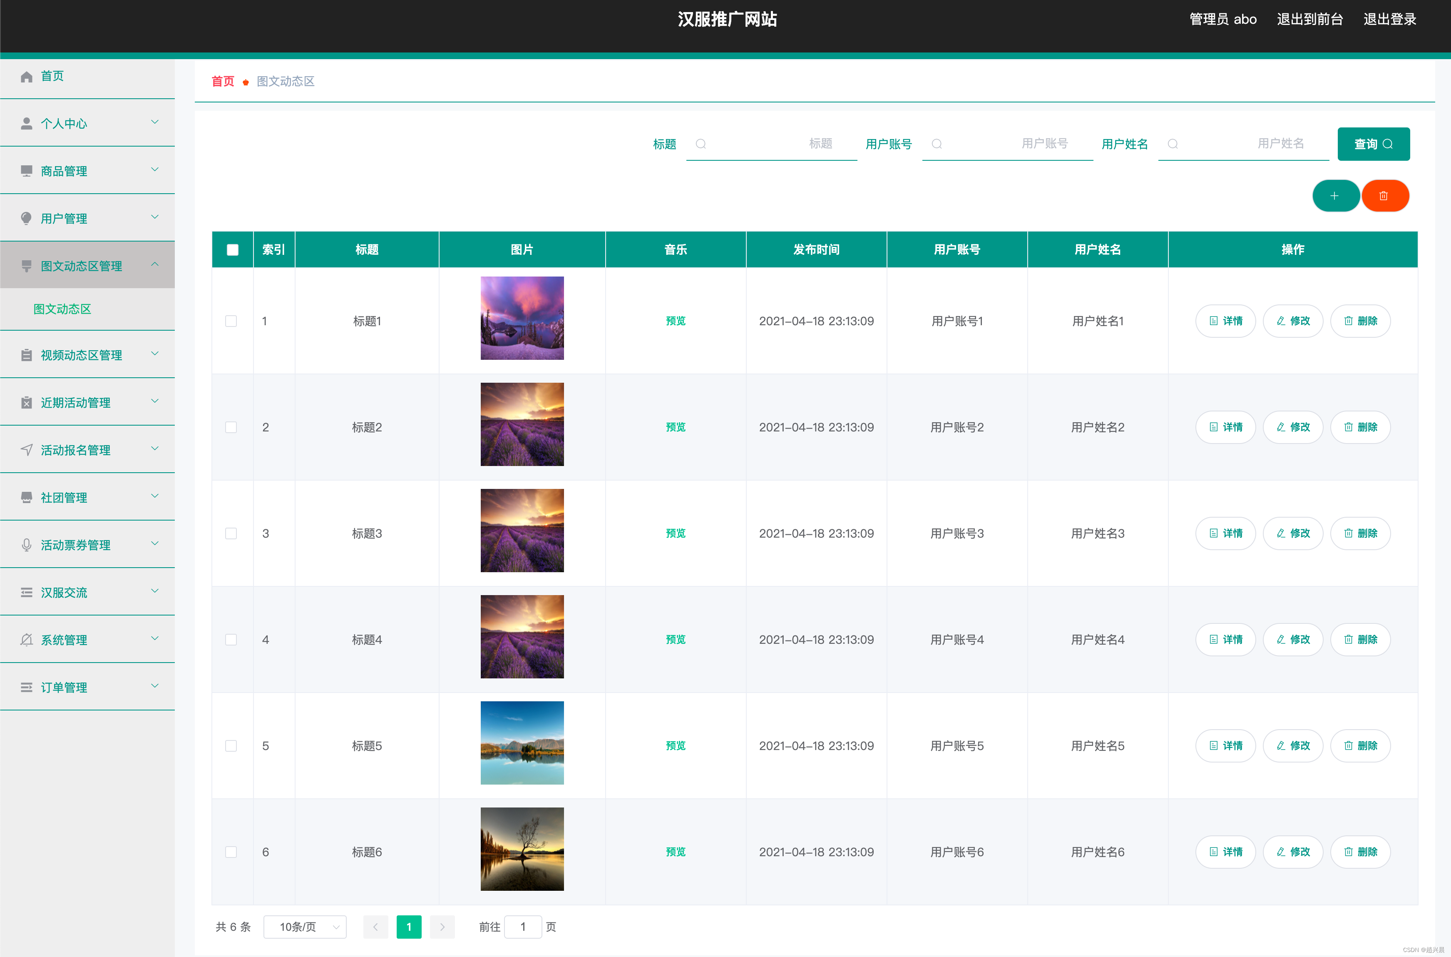Click 删除 button for row 标题6

tap(1360, 852)
